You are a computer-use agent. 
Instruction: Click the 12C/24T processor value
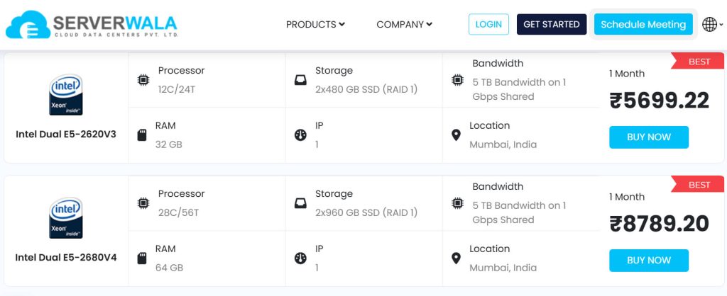tap(177, 89)
